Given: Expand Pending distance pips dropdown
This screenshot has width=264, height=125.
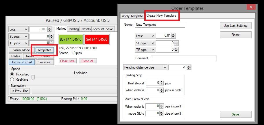Looking at the screenshot, I should (x=145, y=67).
